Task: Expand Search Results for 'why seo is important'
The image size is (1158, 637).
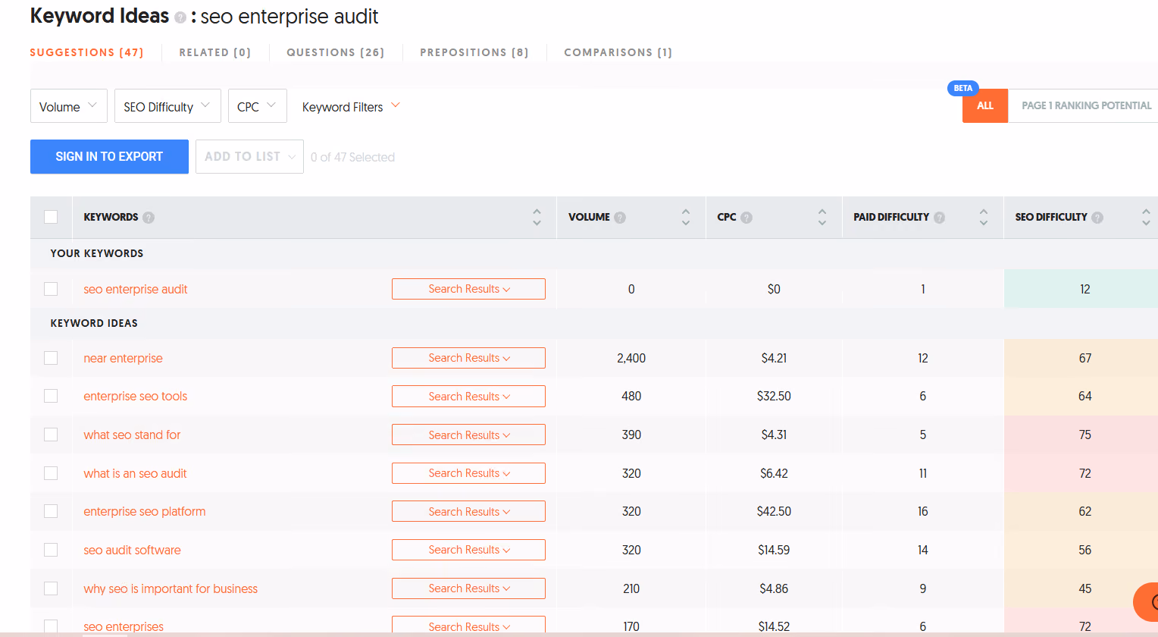Action: [x=468, y=588]
